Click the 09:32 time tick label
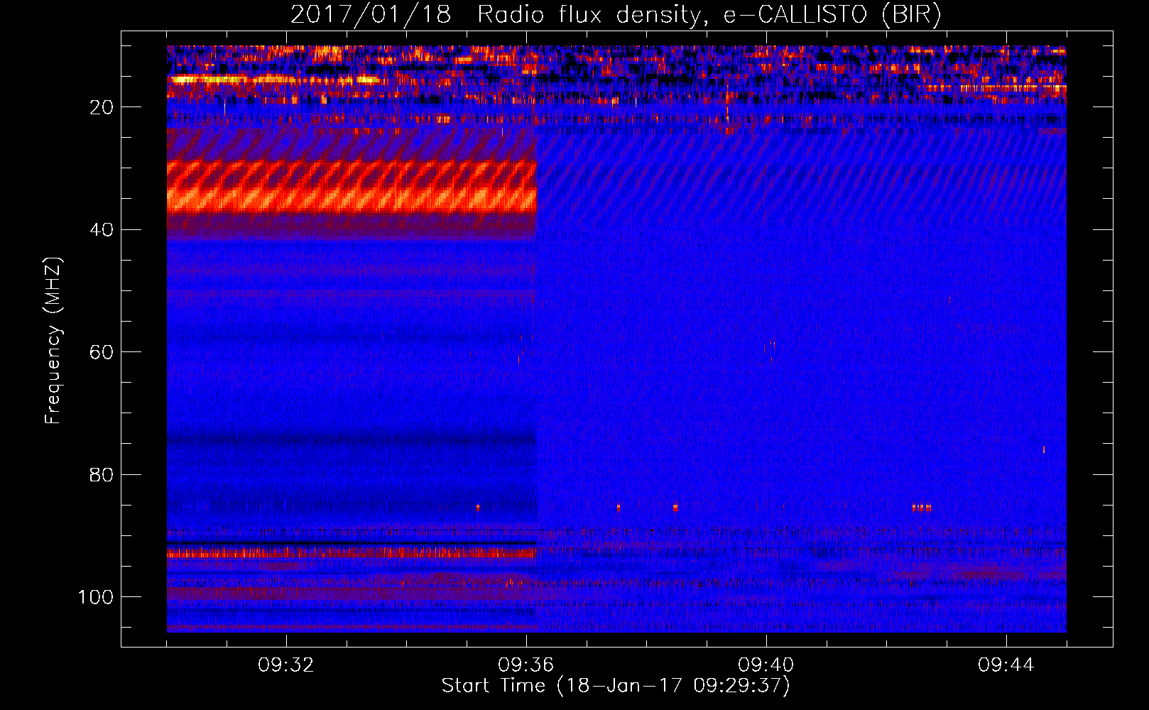1149x710 pixels. 286,665
